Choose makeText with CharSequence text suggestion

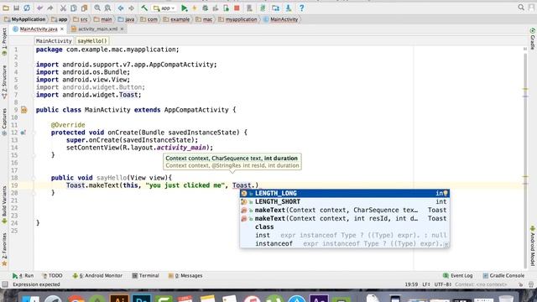(x=345, y=210)
